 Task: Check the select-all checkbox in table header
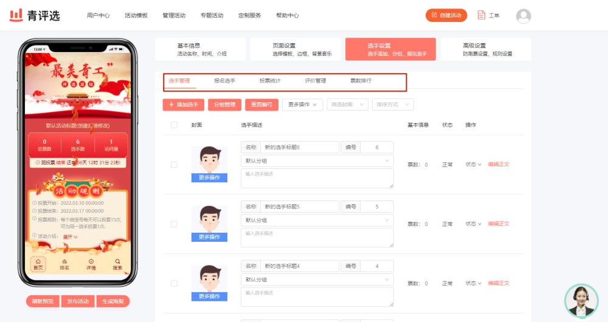click(x=174, y=125)
